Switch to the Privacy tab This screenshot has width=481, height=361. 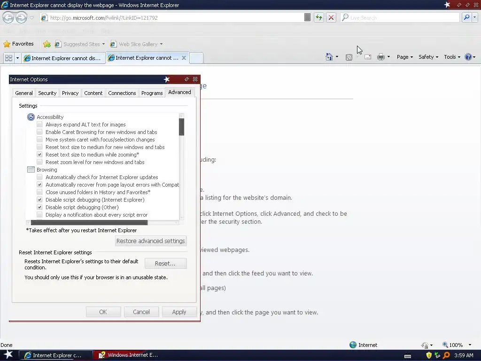click(70, 93)
